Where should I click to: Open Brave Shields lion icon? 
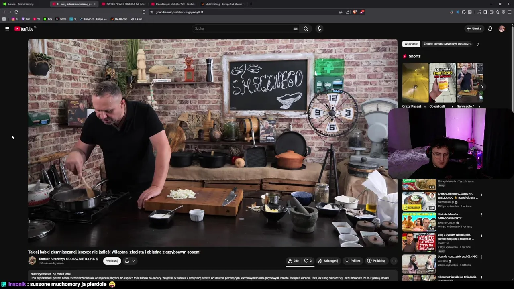(x=355, y=12)
